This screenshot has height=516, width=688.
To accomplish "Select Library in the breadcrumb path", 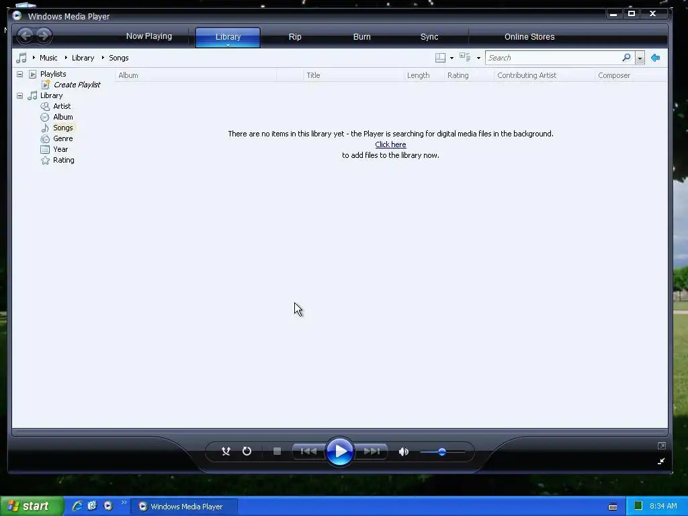I will (x=83, y=58).
